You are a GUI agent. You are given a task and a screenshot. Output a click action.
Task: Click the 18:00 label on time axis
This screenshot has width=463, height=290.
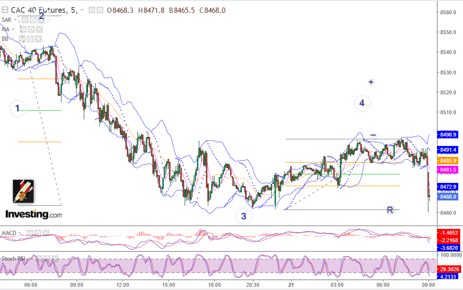tap(214, 285)
